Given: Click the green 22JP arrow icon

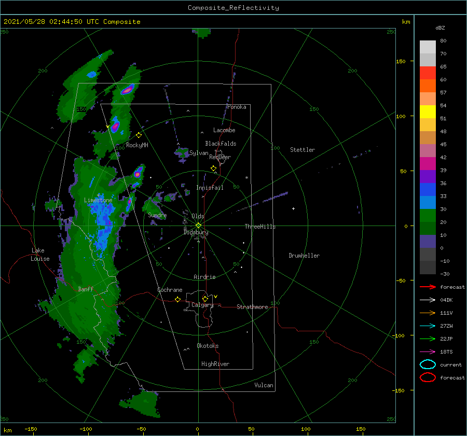Looking at the screenshot, I should [x=428, y=339].
